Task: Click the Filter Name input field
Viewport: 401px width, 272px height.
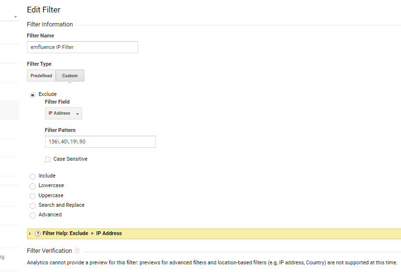Action: coord(83,47)
